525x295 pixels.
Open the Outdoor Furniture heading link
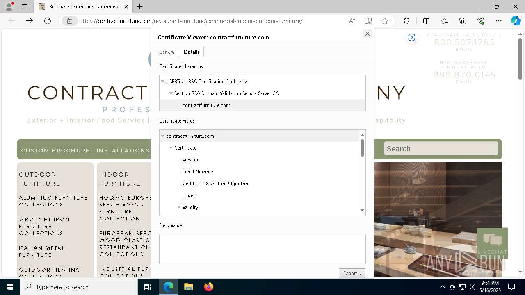(x=40, y=179)
